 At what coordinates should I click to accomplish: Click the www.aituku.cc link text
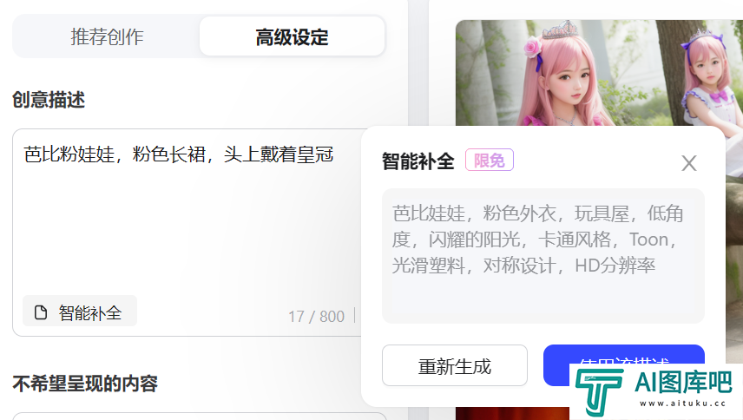click(x=682, y=404)
